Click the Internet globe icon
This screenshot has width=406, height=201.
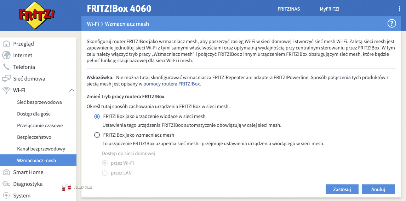[x=6, y=55]
